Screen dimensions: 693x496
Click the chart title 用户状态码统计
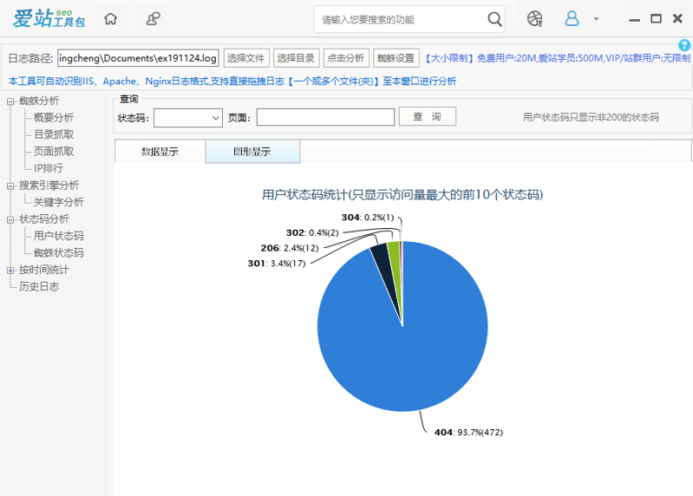[402, 195]
